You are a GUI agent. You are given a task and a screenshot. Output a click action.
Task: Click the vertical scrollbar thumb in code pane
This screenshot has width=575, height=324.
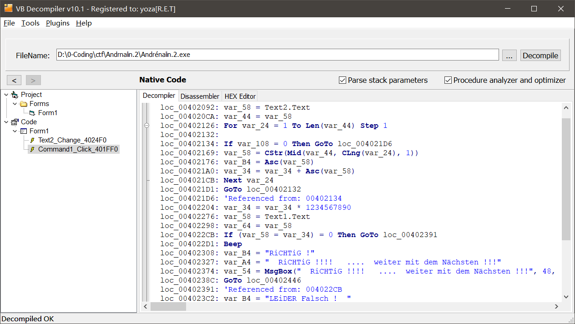566,179
